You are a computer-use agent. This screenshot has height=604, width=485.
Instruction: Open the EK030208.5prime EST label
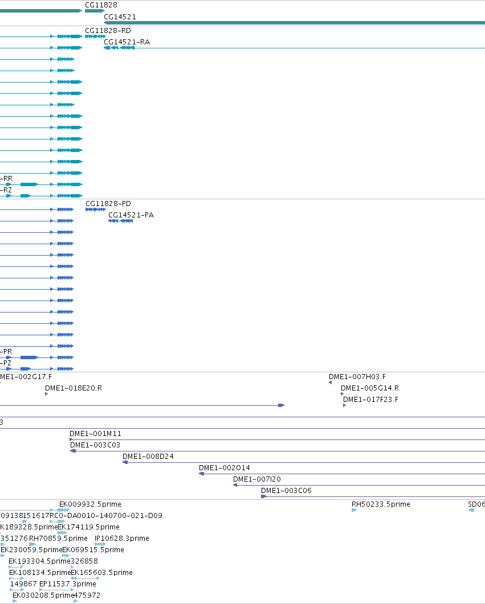tap(43, 595)
